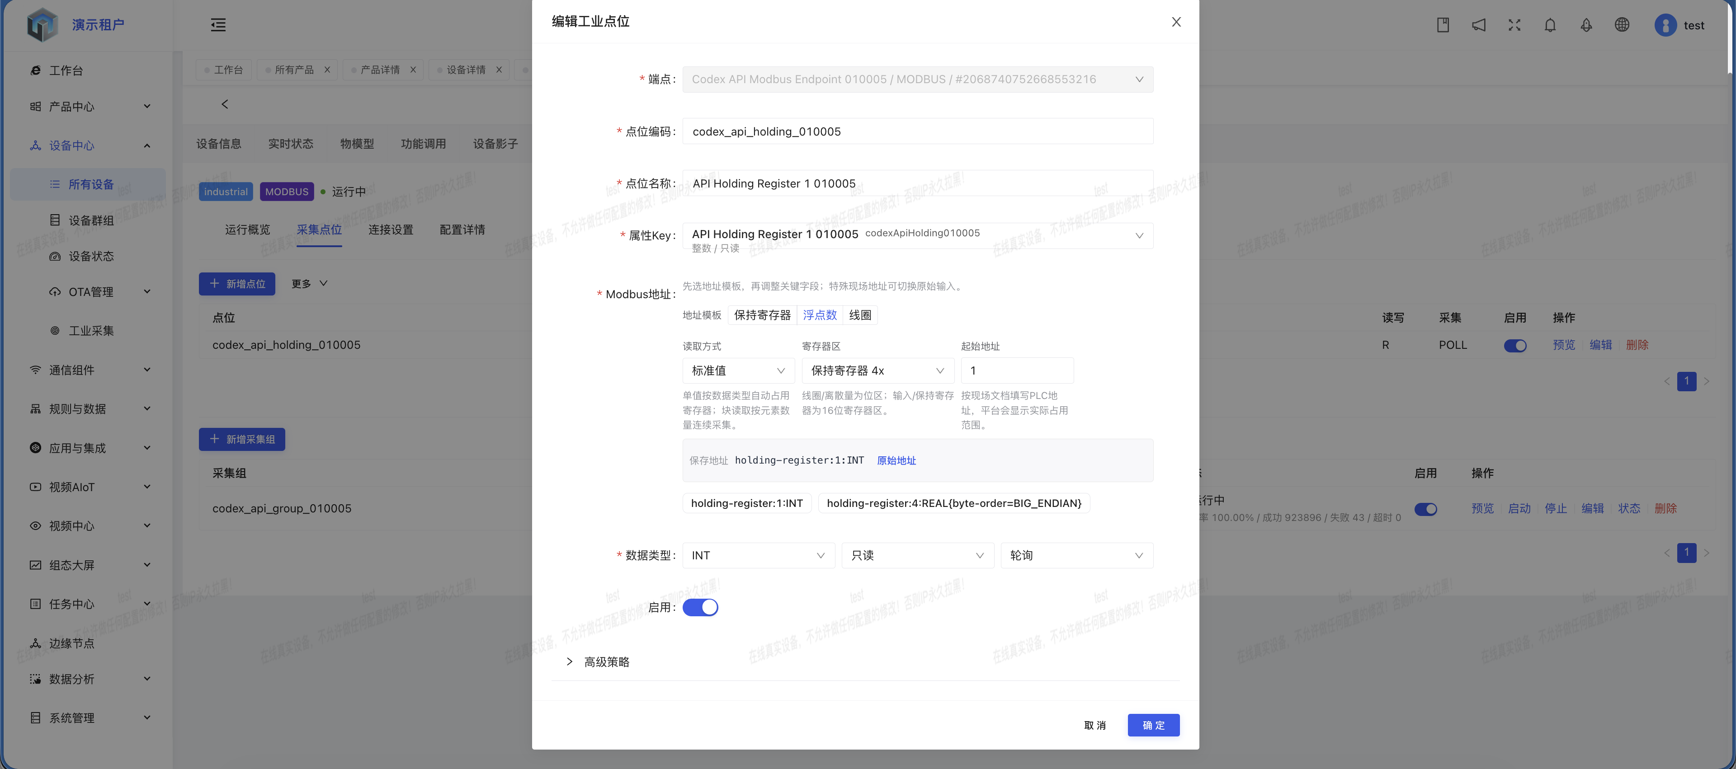
Task: Open the 寄存器区 保持寄存器 4x dropdown
Action: [877, 371]
